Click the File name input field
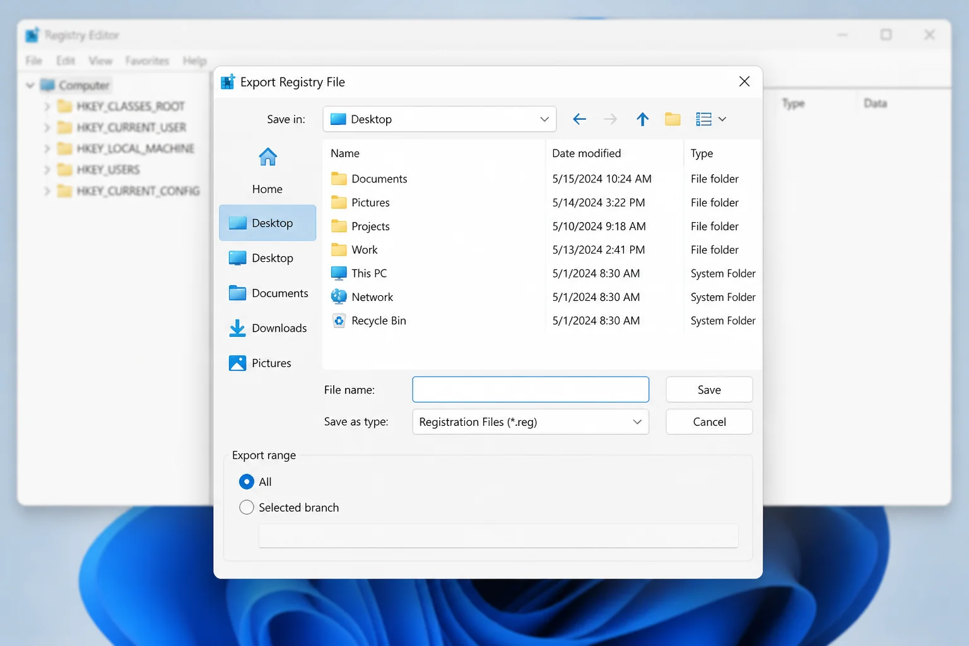The image size is (969, 646). pos(531,389)
